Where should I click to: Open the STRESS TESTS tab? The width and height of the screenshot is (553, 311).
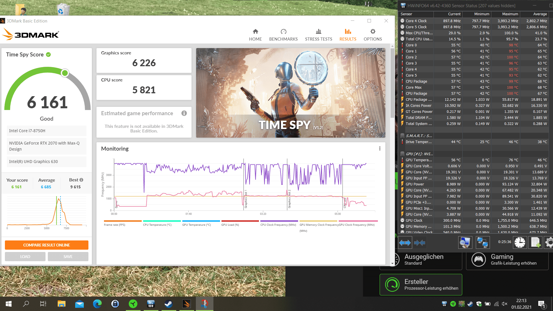(319, 35)
